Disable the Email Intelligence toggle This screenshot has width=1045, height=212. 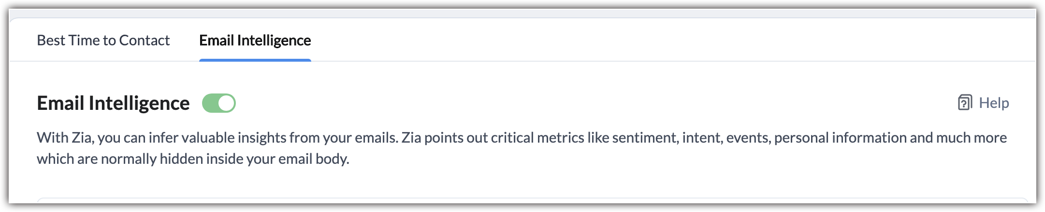pyautogui.click(x=219, y=103)
